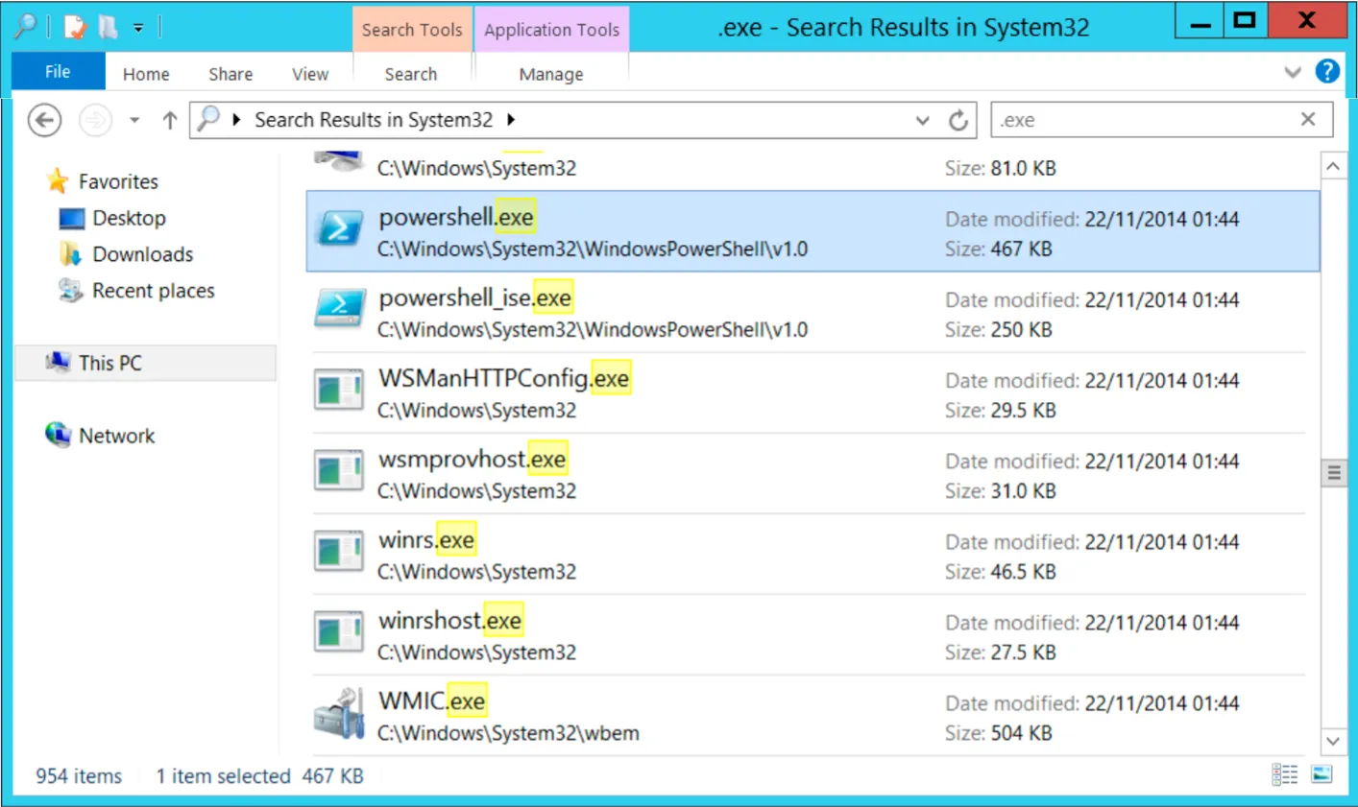Click the vertical scrollbar thumb
Viewport: 1358px width, 807px height.
click(x=1333, y=472)
